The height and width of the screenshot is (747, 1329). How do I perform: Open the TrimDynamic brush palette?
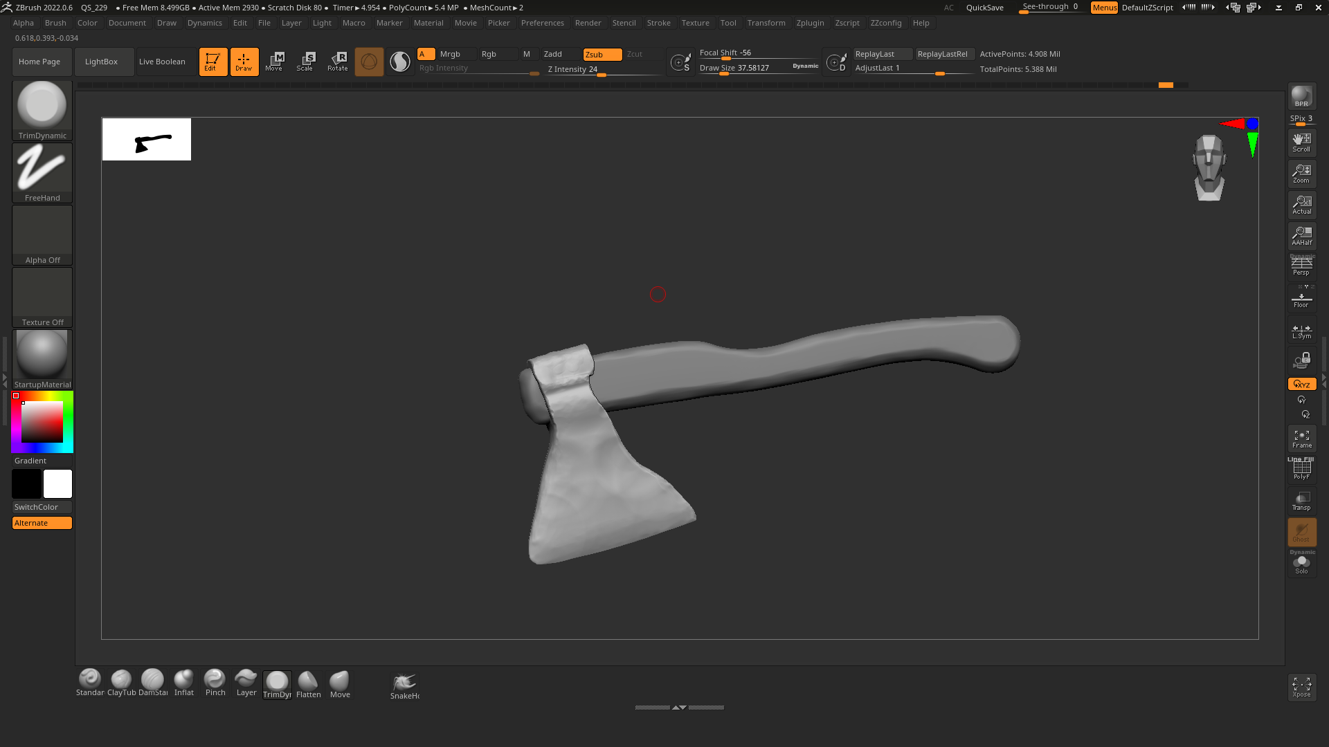point(42,111)
